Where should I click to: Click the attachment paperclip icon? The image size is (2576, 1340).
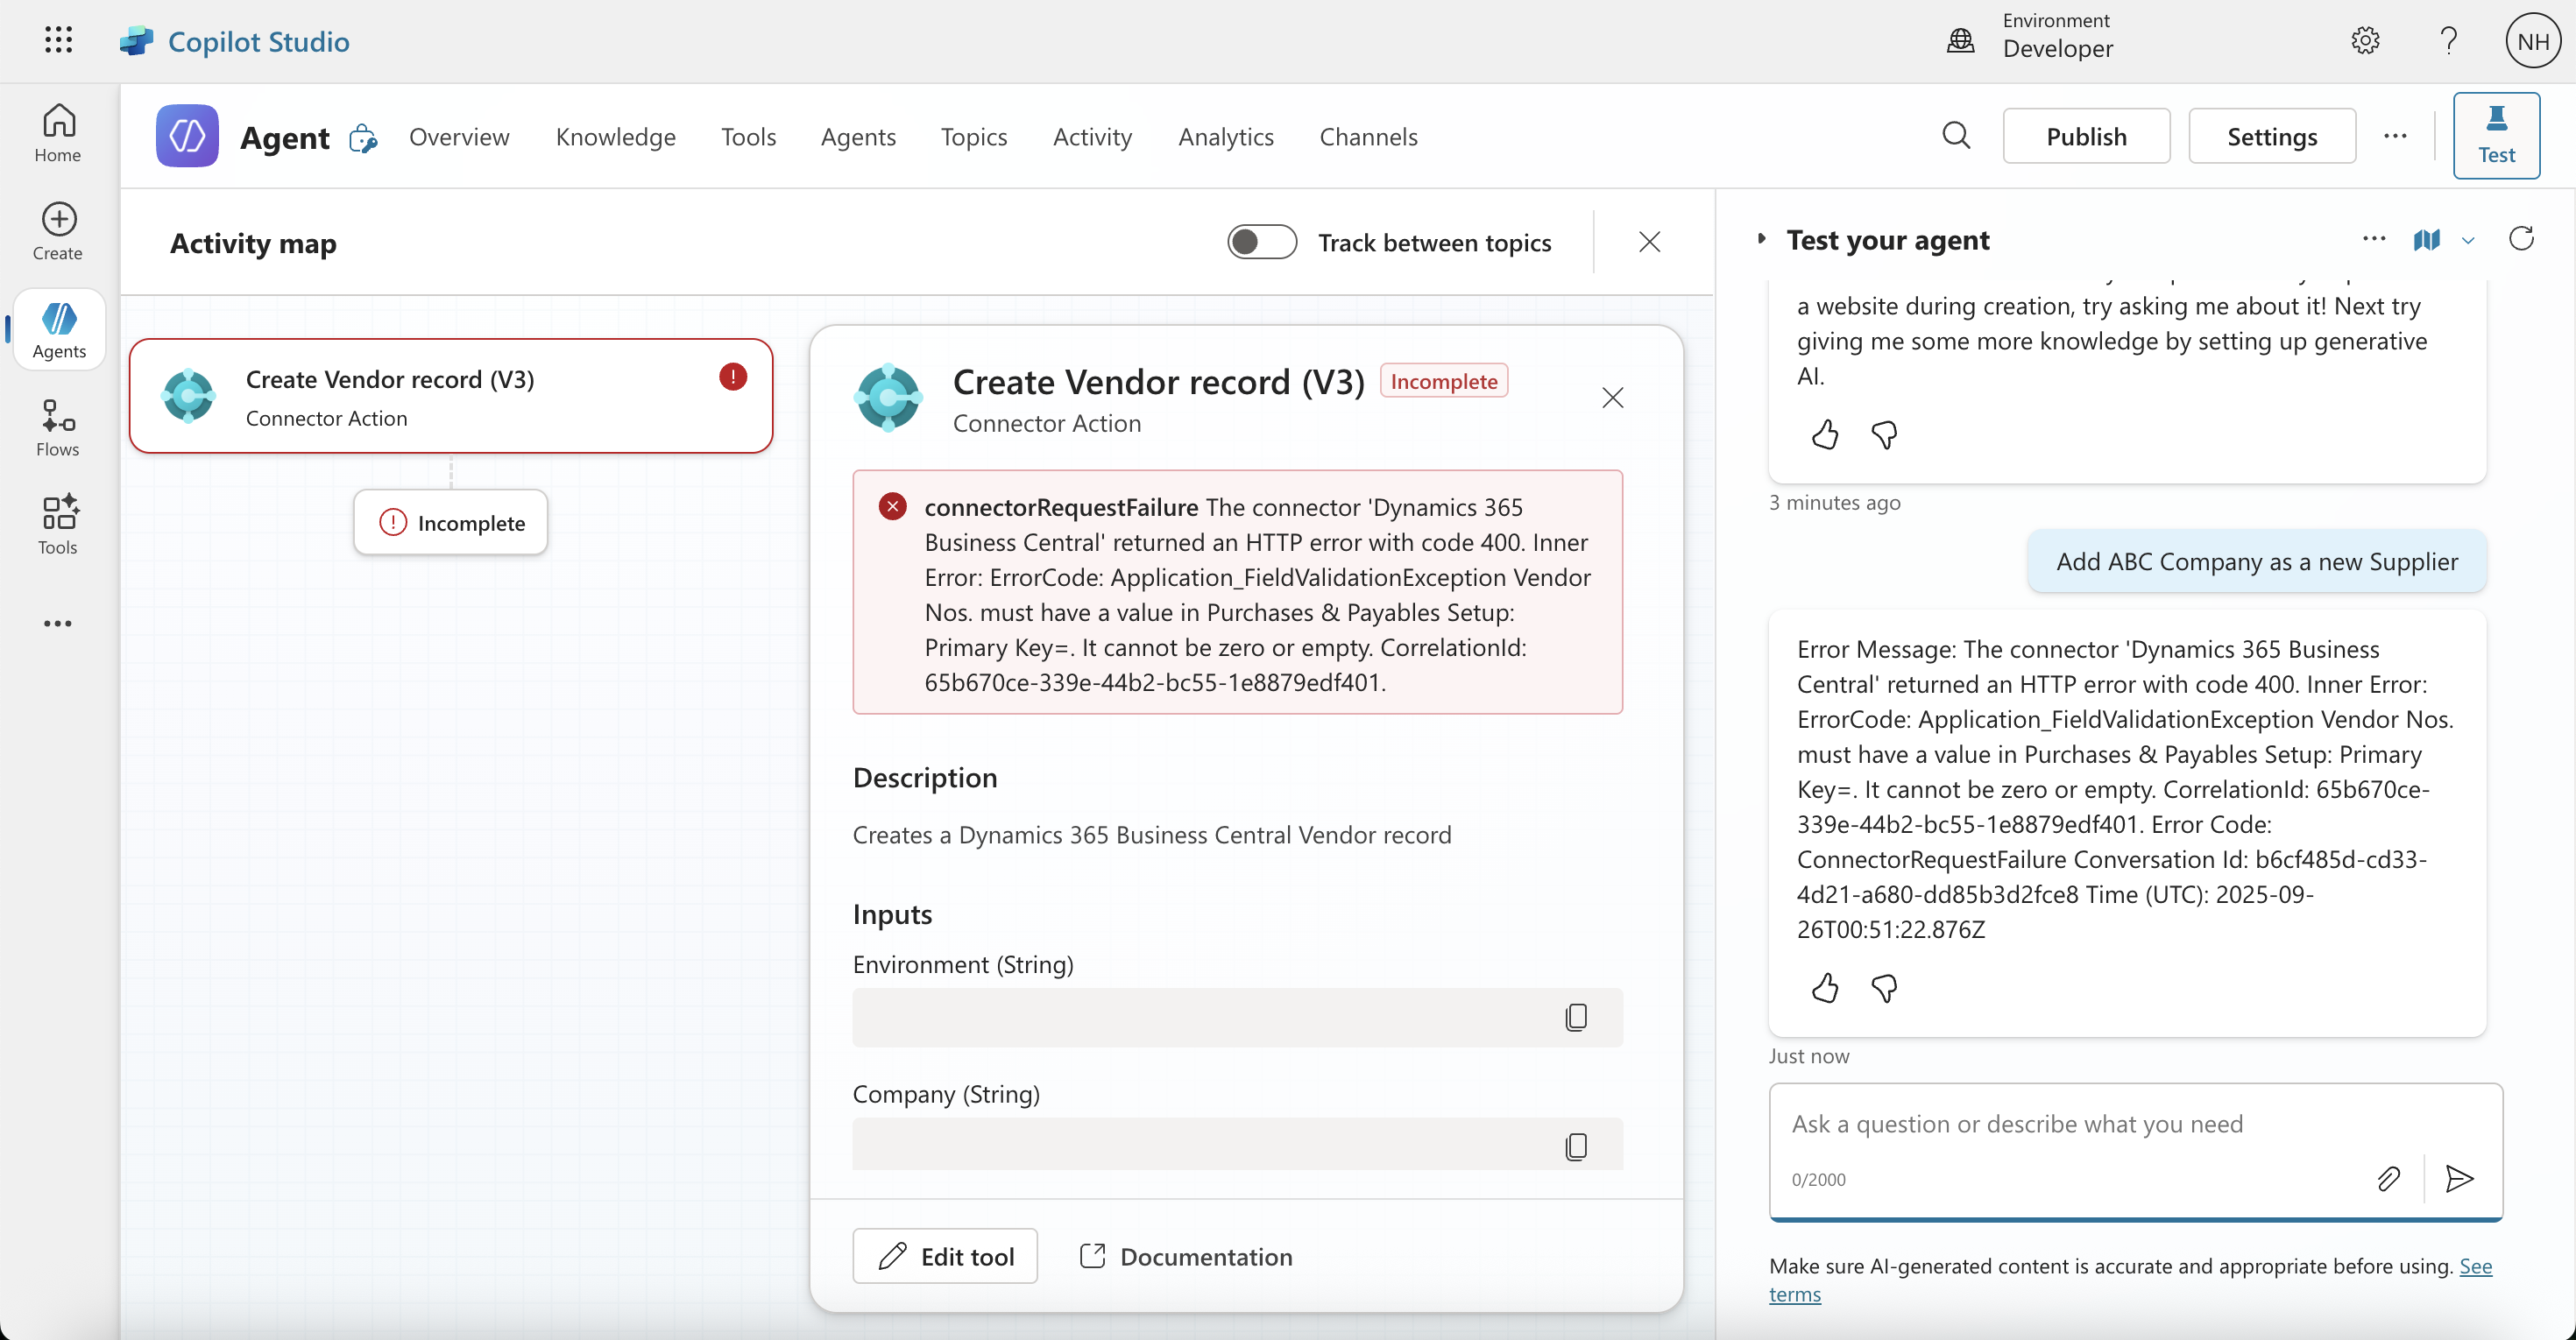[2388, 1178]
